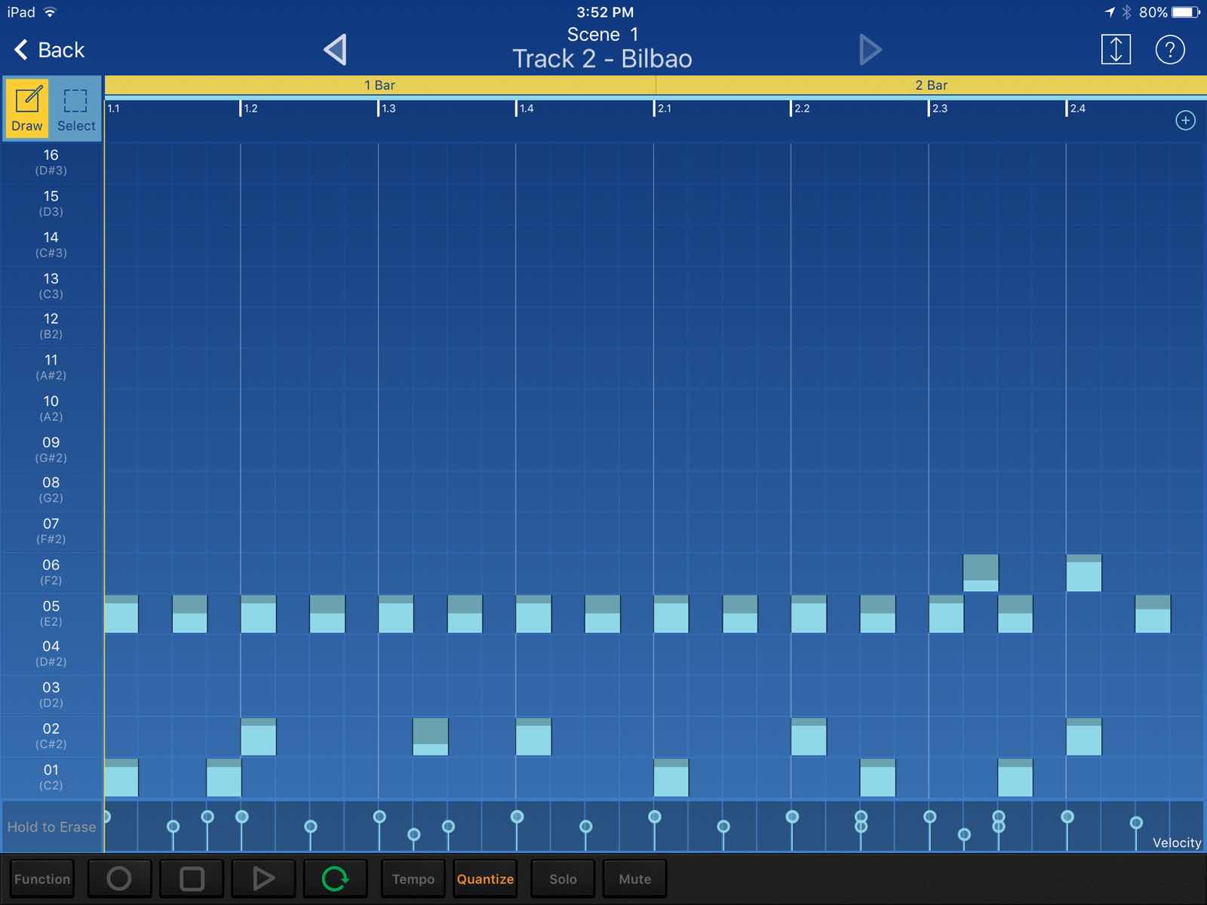
Task: Check the battery indicator in status bar
Action: 1186,12
